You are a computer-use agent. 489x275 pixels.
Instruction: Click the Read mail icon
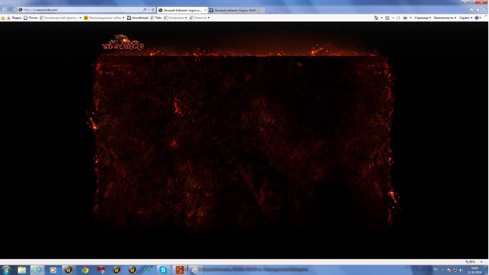(x=398, y=18)
